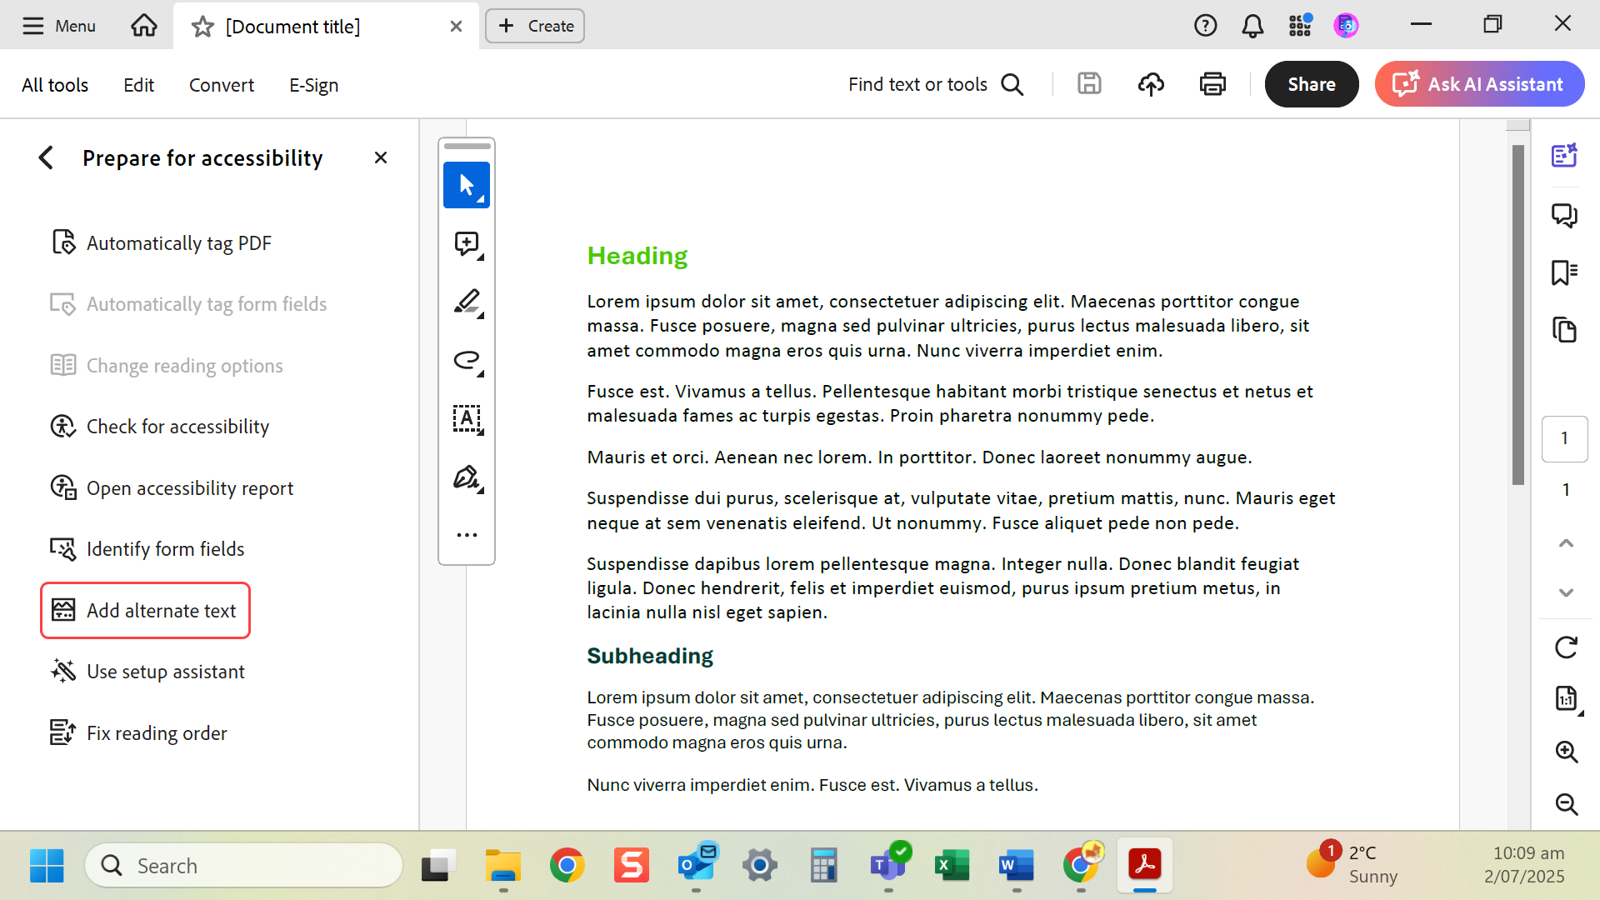Screen dimensions: 1600x900
Task: Print the document
Action: (1212, 84)
